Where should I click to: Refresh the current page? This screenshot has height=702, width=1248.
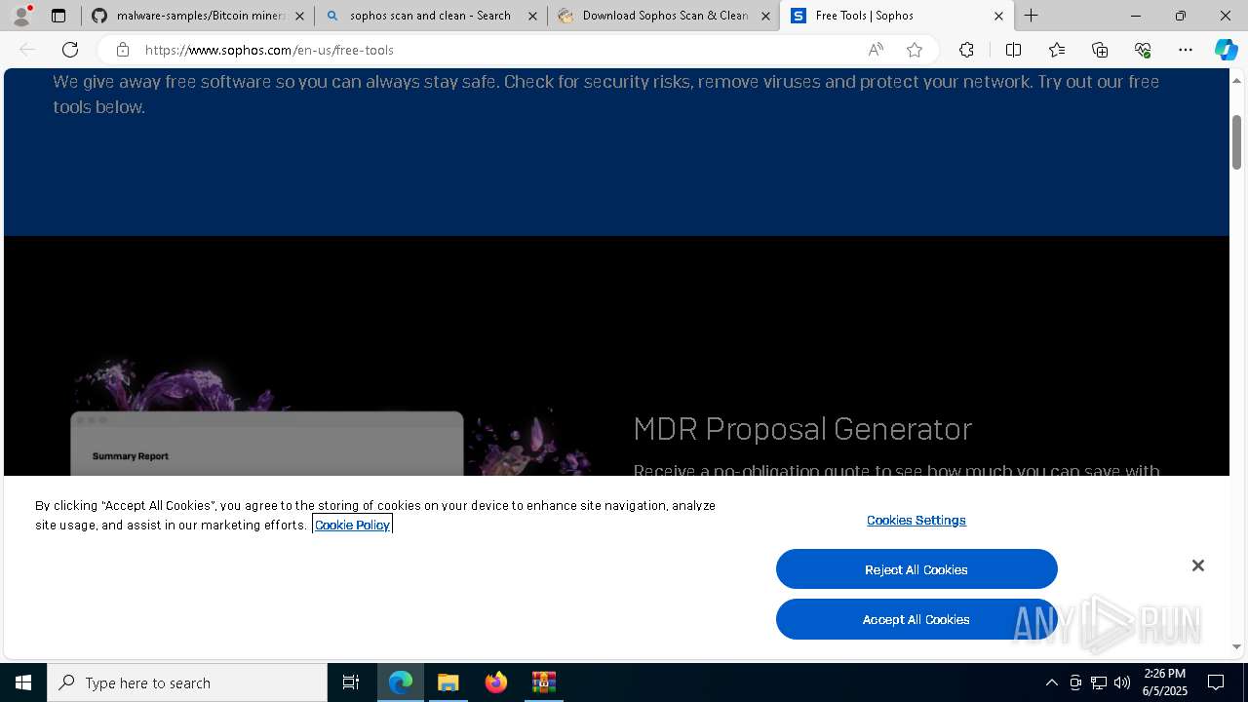point(70,50)
